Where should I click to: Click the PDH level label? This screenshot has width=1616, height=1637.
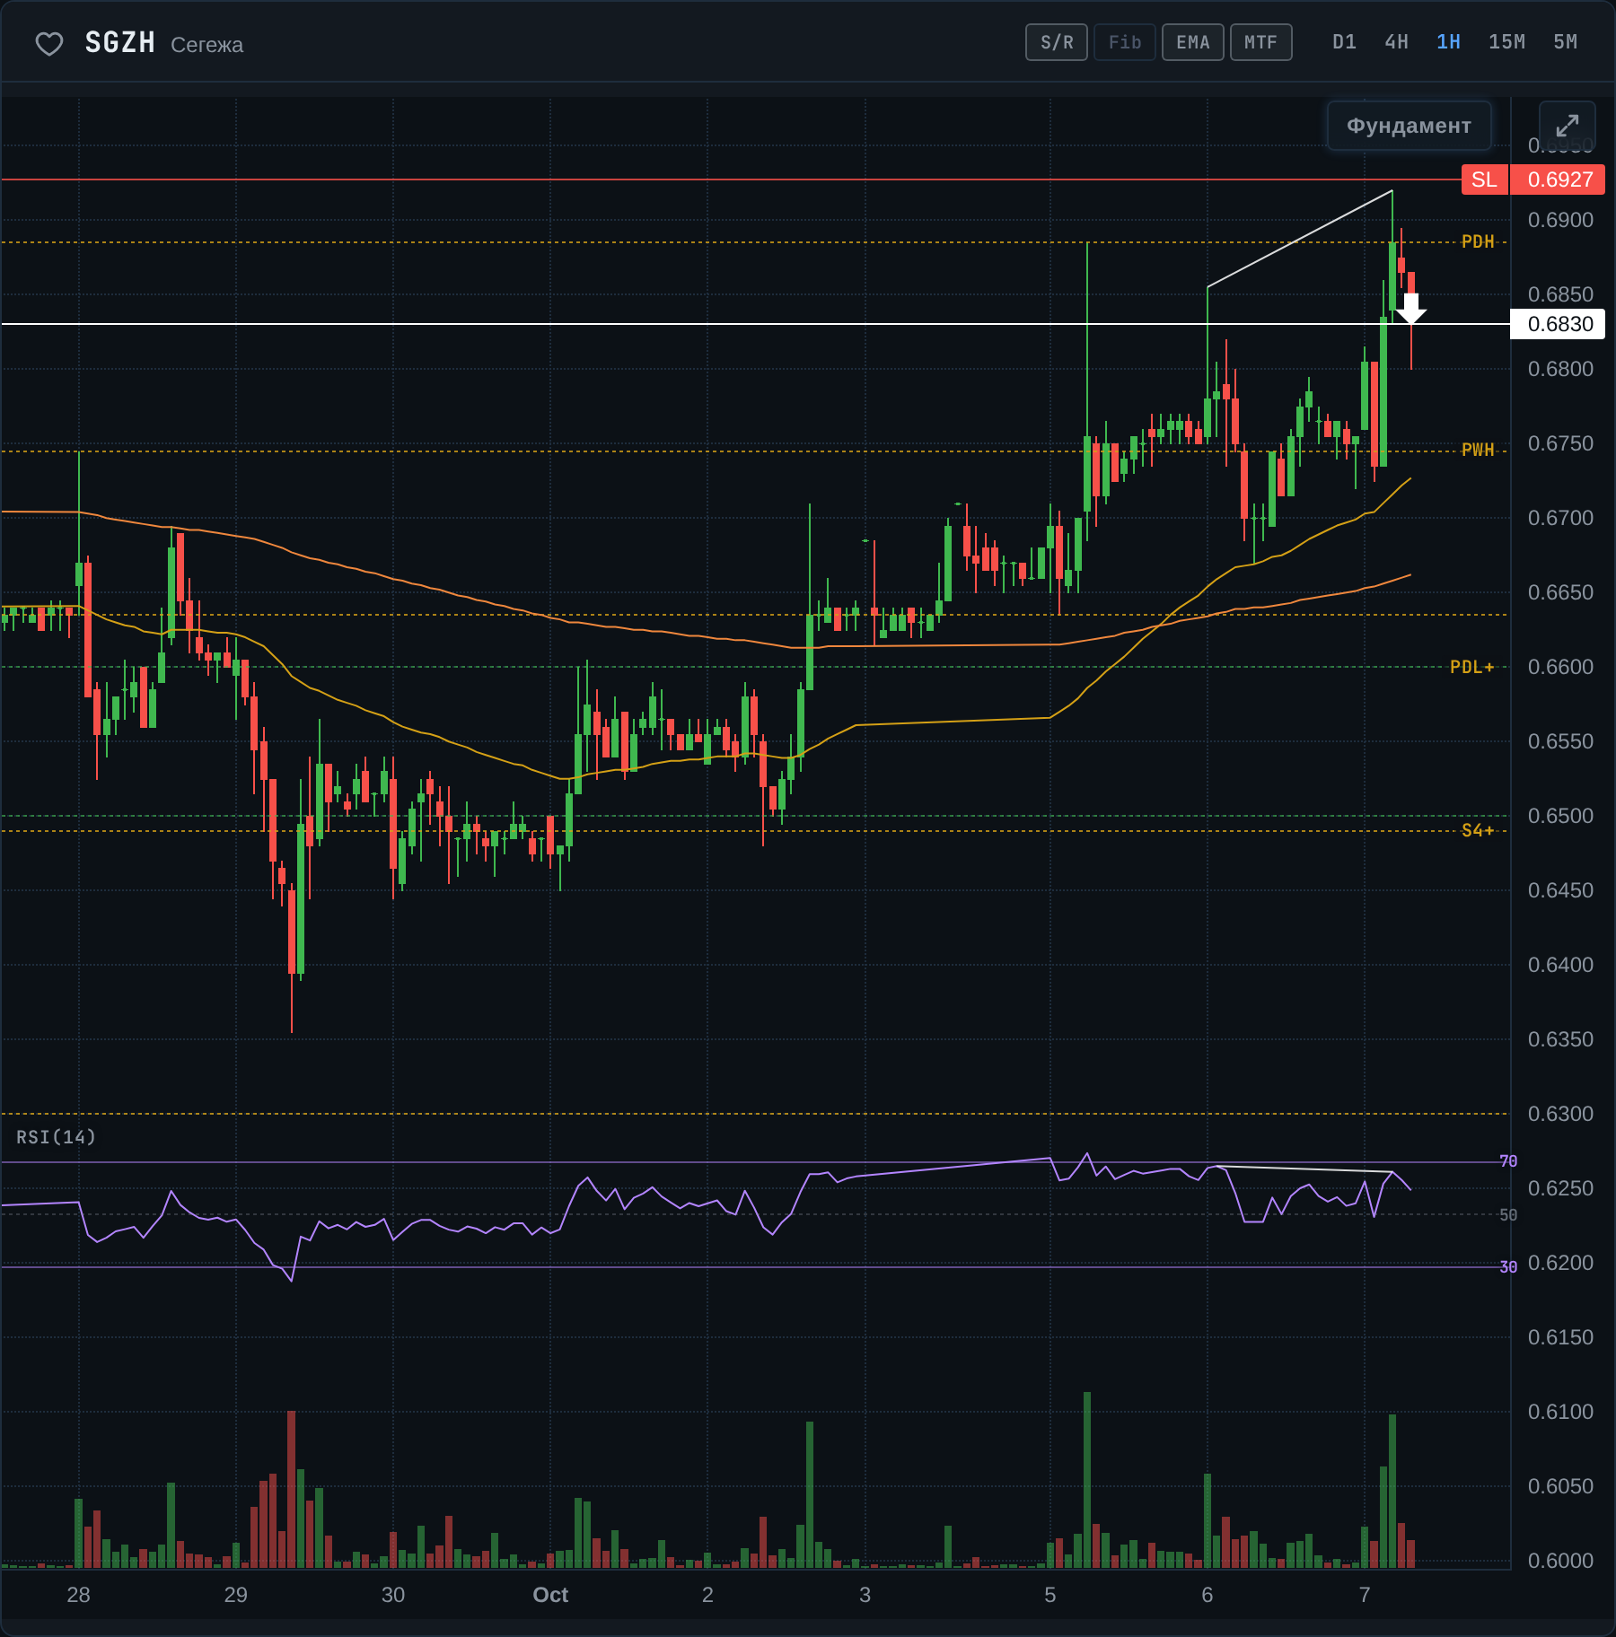click(1478, 241)
